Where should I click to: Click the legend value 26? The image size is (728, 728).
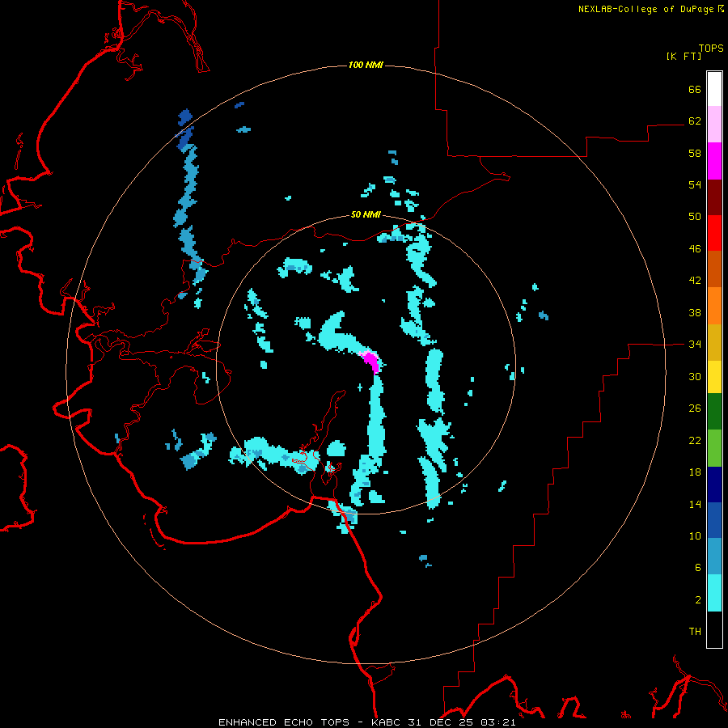click(695, 408)
